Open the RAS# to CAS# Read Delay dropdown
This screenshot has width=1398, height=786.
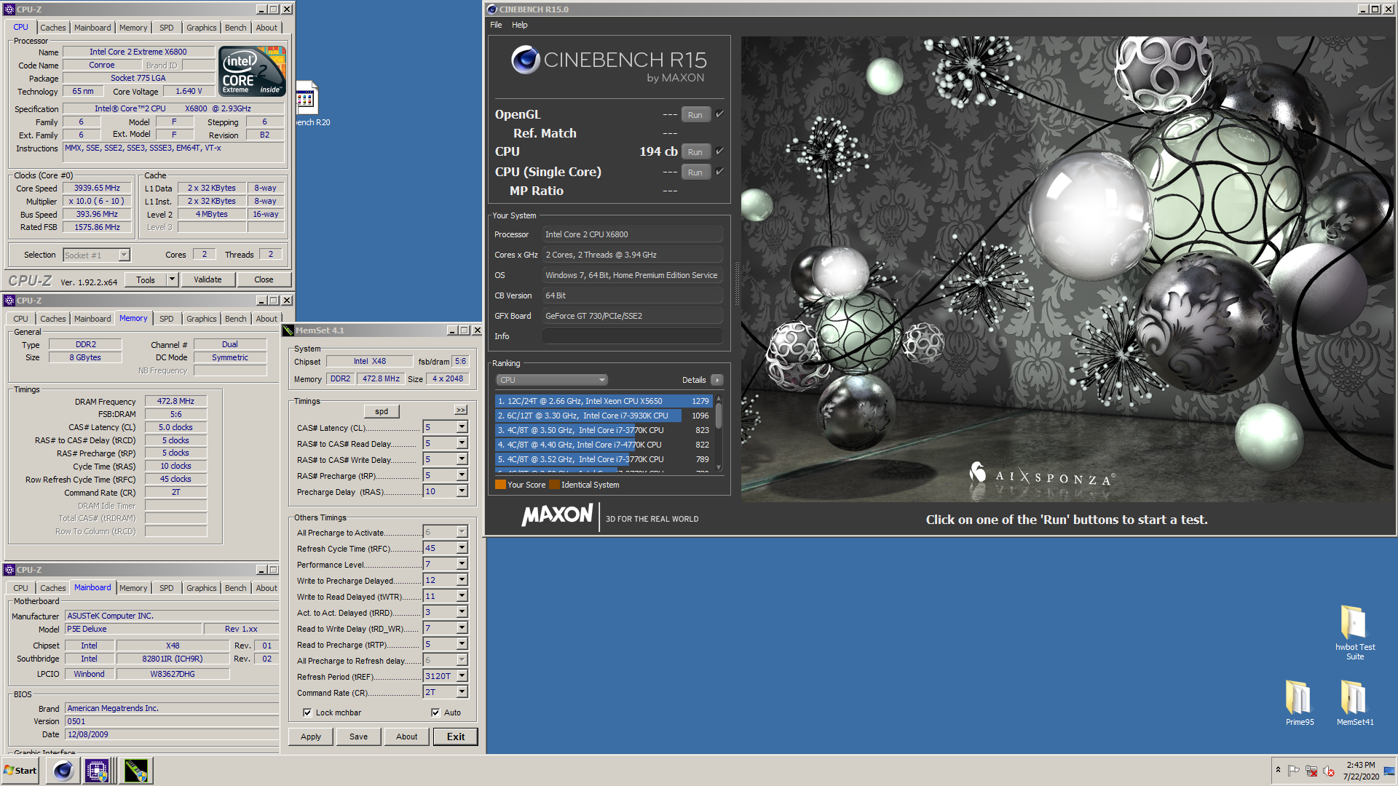pyautogui.click(x=462, y=443)
